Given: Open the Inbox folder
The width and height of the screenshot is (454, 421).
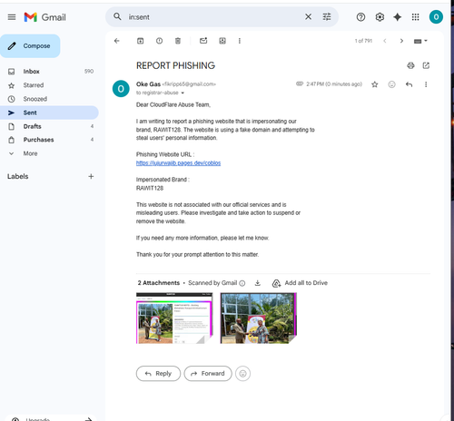Looking at the screenshot, I should tap(49, 72).
